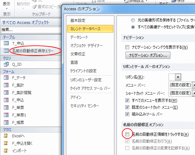Select オブジェクト デザイナー options category

point(90,46)
